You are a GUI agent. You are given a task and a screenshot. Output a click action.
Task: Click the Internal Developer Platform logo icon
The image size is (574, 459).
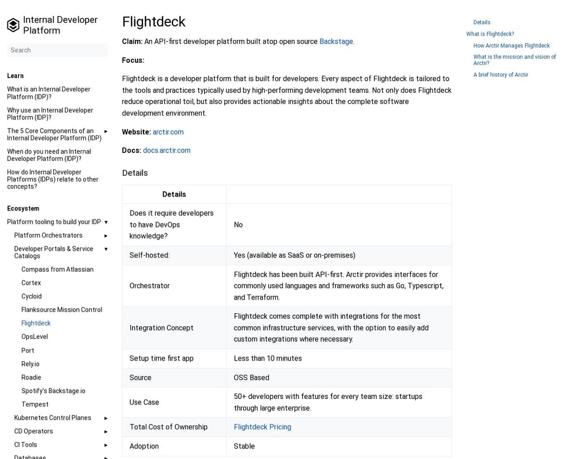click(13, 25)
